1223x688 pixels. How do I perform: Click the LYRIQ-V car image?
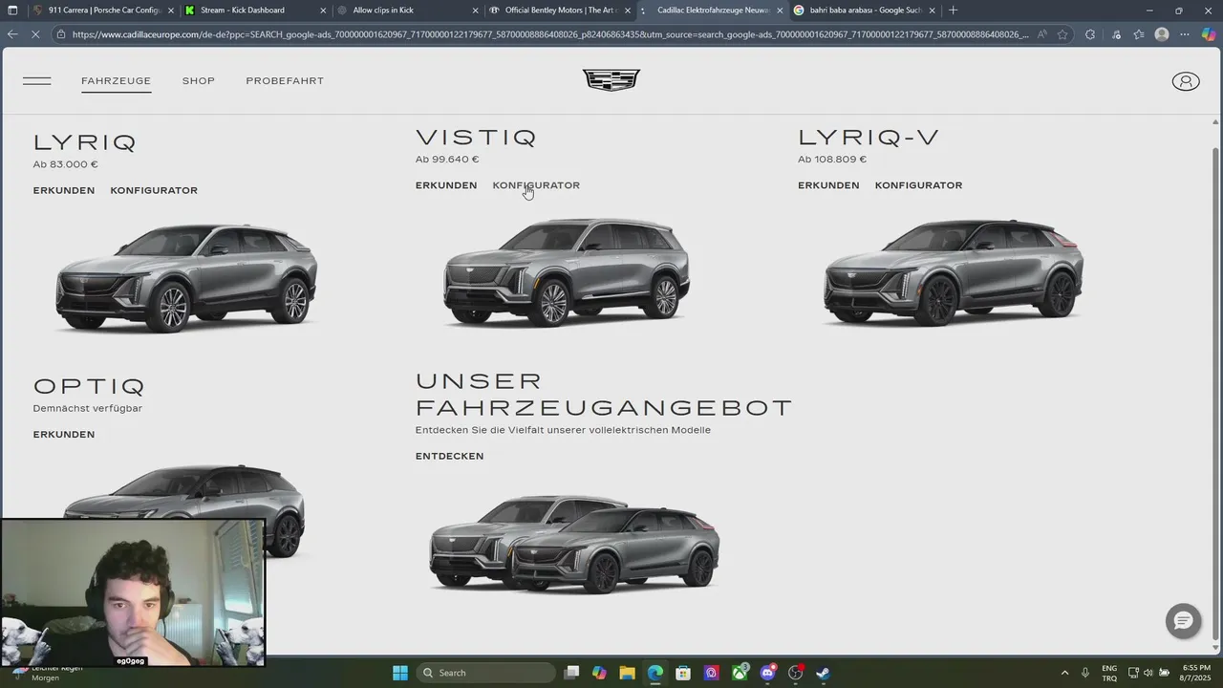click(x=954, y=272)
